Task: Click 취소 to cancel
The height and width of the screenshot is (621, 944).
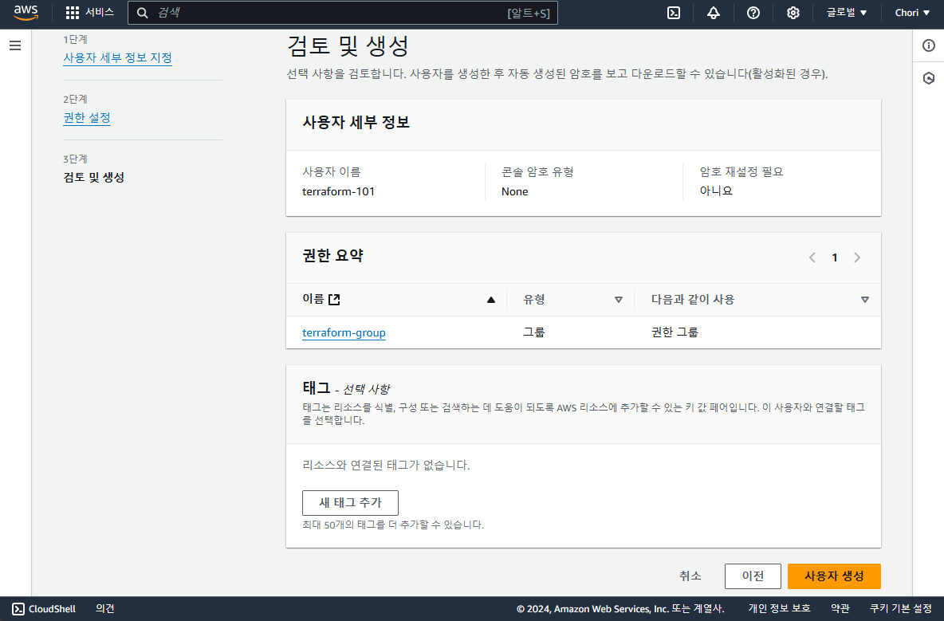Action: (690, 576)
